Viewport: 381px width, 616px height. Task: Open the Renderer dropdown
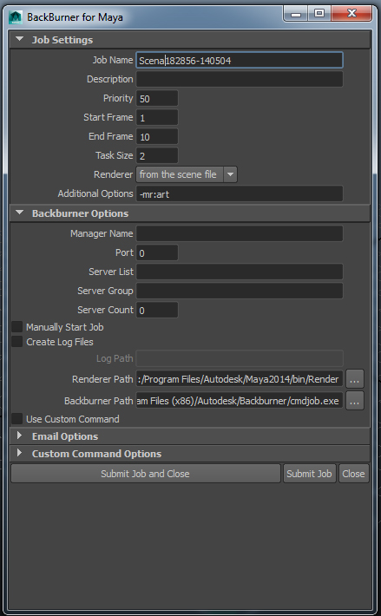187,174
